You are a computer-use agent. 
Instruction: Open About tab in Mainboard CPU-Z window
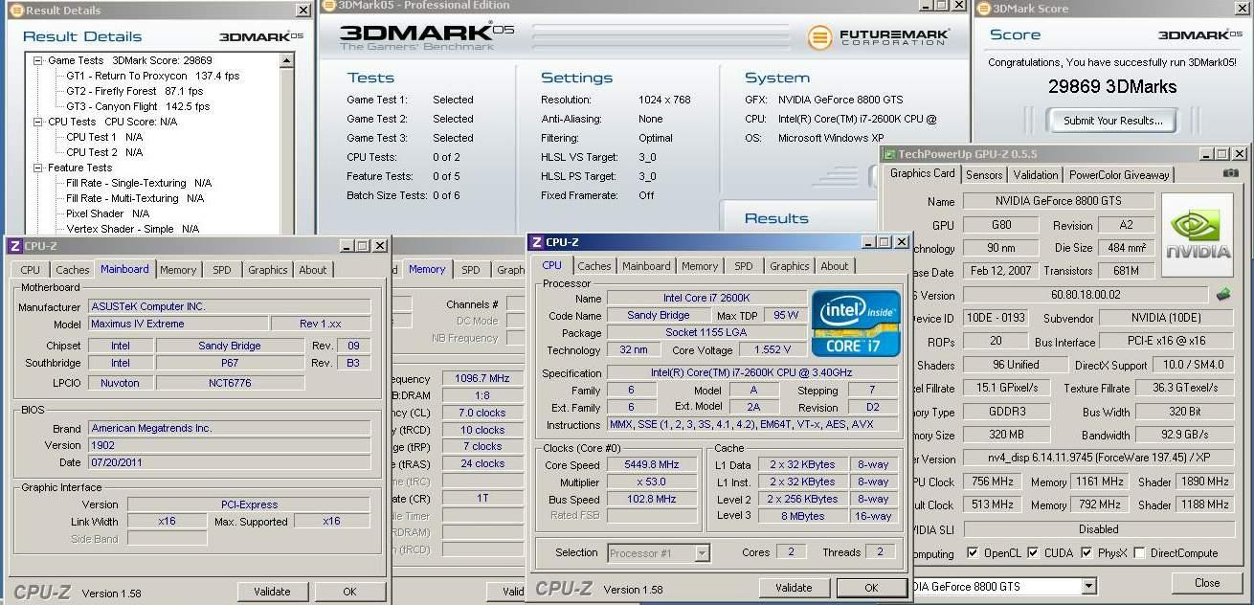coord(313,270)
